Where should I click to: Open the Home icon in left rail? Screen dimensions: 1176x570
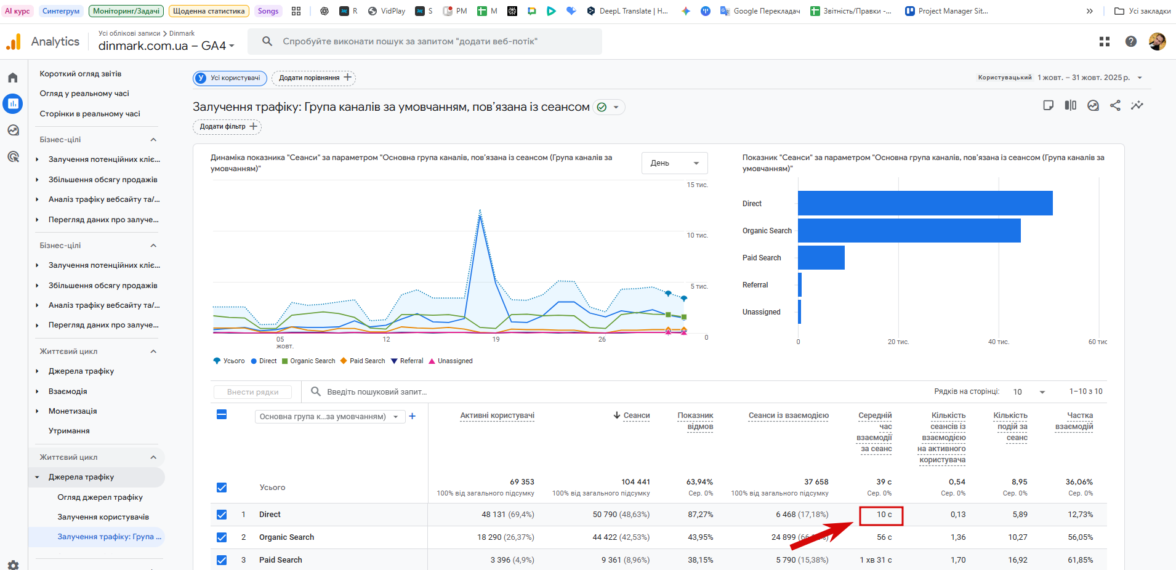13,78
